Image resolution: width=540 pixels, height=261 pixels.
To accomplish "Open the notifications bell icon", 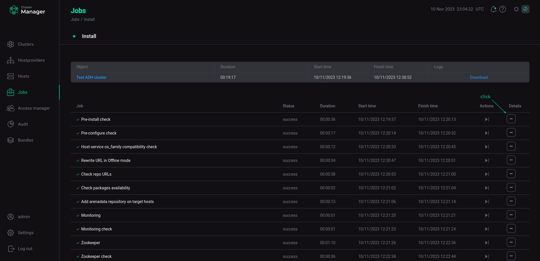I will point(493,9).
